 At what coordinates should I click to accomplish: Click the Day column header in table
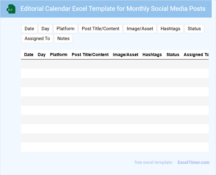tap(42, 55)
